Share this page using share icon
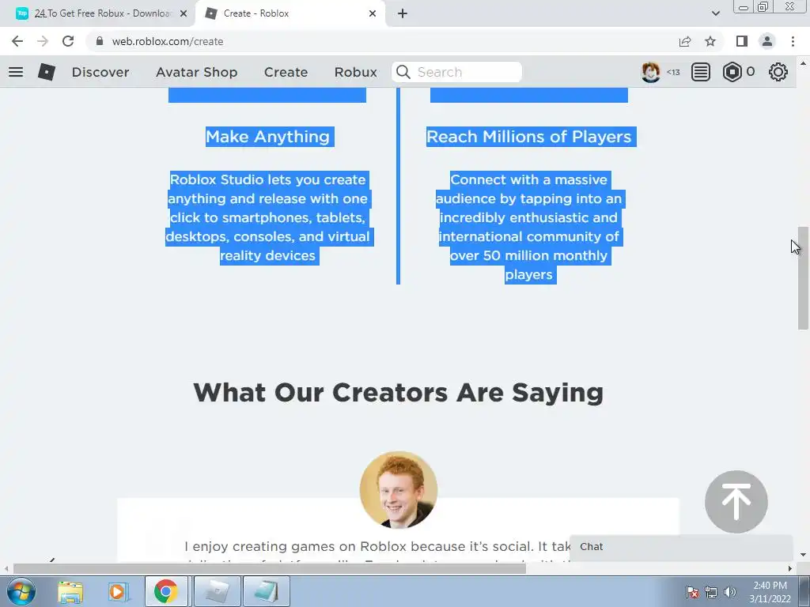 [x=685, y=41]
